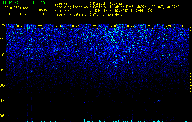This screenshot has width=192, height=122.
Task: Click the meteor count label
Action: [x=43, y=9]
